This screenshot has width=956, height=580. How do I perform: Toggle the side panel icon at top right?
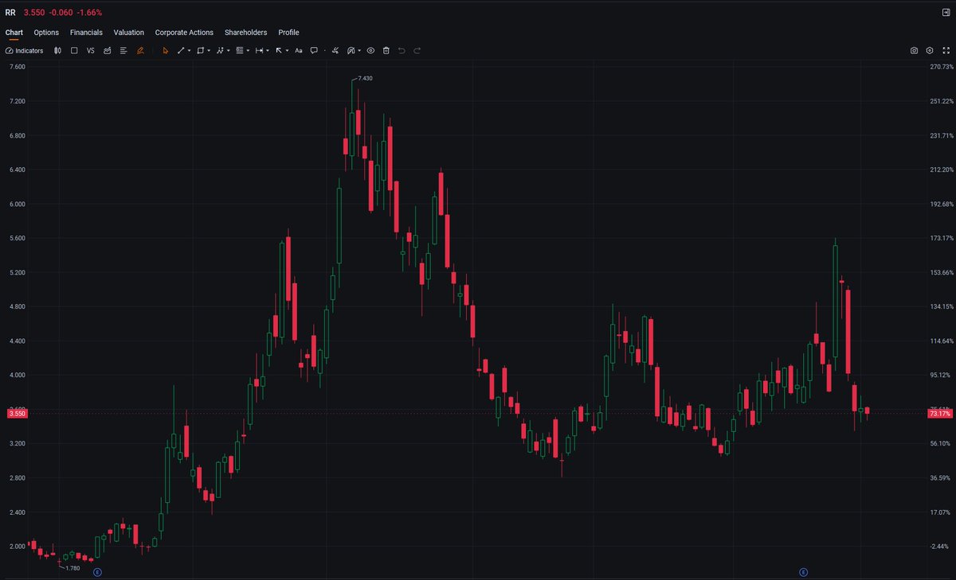[946, 12]
